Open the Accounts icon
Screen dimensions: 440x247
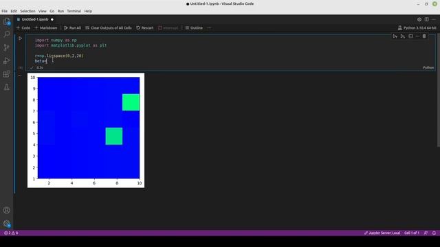tap(6, 211)
